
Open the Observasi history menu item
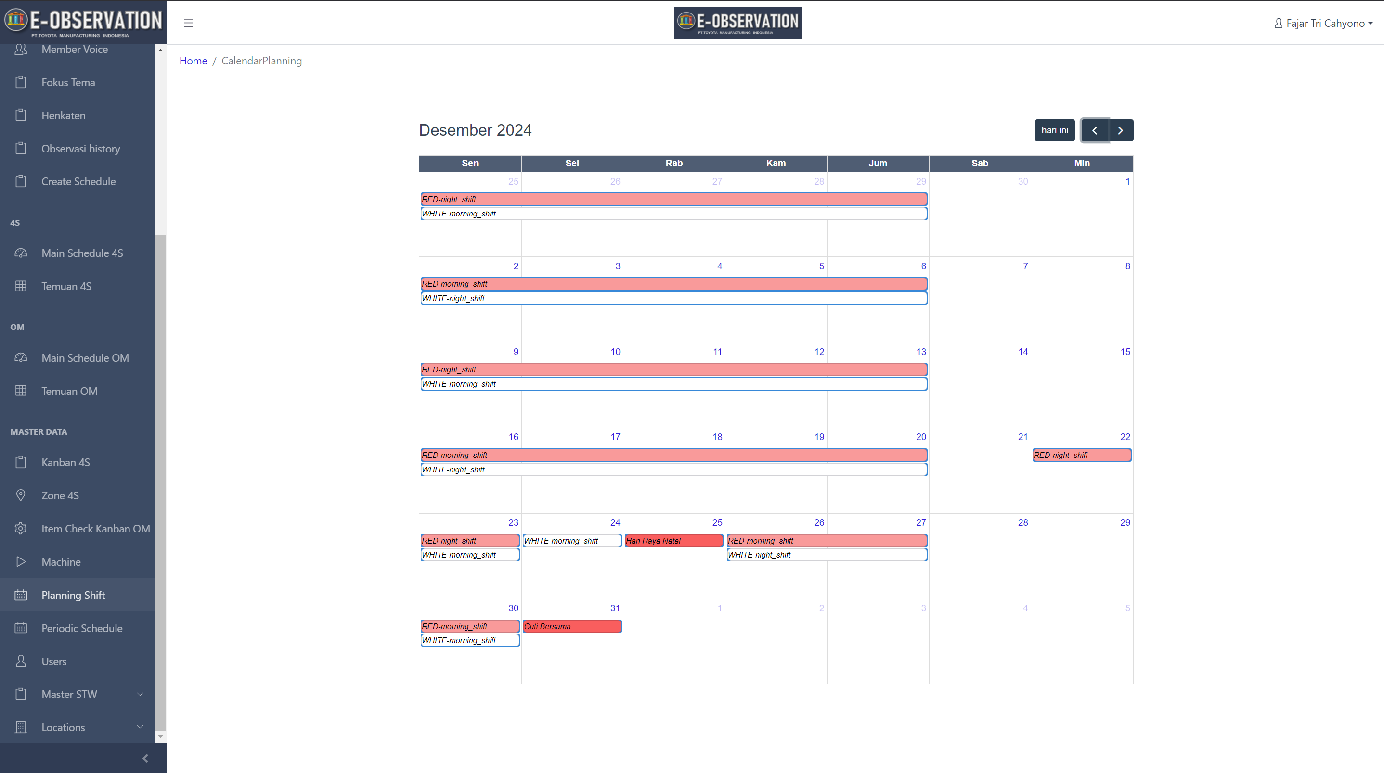(78, 149)
